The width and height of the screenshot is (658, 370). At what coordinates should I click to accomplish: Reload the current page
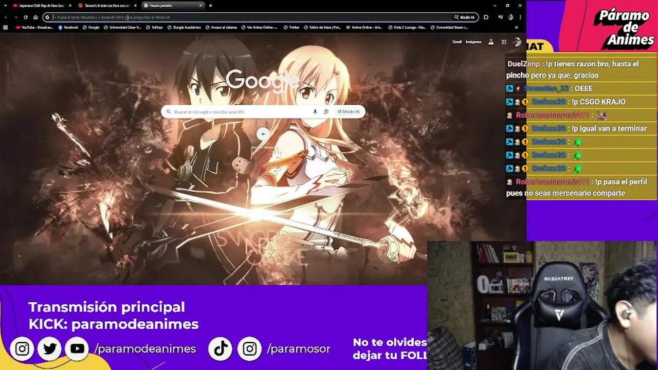(26, 17)
